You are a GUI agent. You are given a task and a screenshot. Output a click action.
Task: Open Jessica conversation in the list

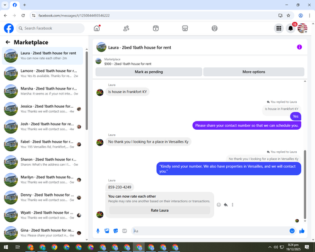[x=42, y=109]
